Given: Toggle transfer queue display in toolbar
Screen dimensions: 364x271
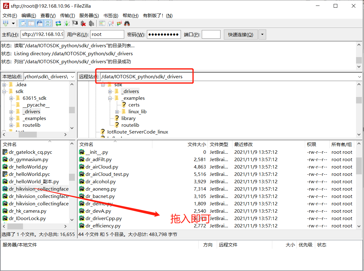Looking at the screenshot, I should [48, 23].
